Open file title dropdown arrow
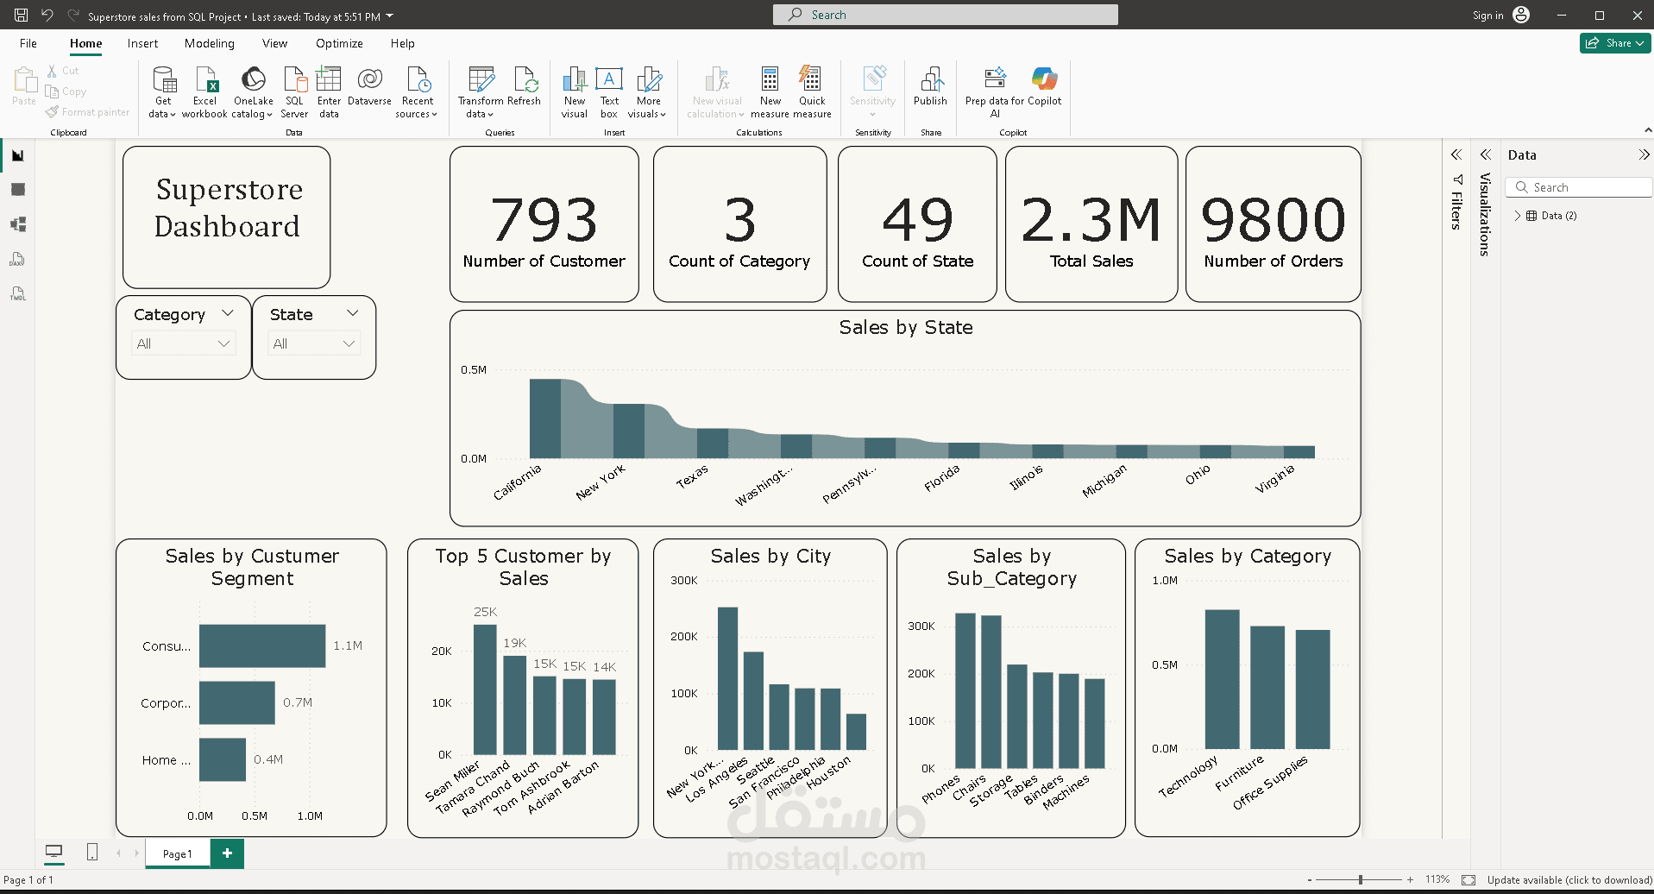This screenshot has height=894, width=1654. point(390,16)
